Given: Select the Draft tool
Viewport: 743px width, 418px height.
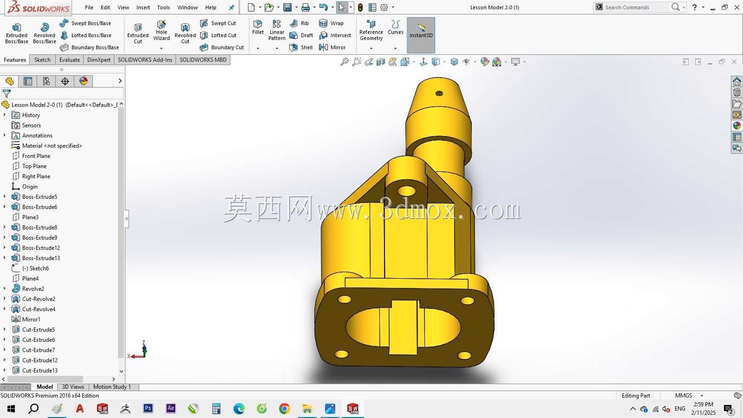Looking at the screenshot, I should [x=301, y=35].
